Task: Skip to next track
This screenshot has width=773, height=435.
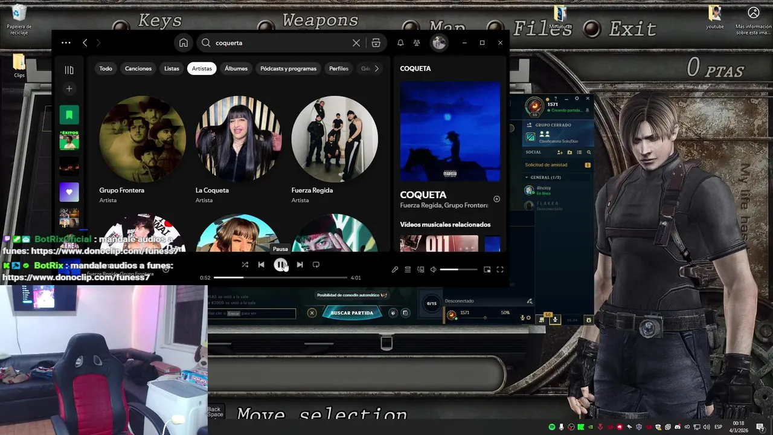Action: 300,265
